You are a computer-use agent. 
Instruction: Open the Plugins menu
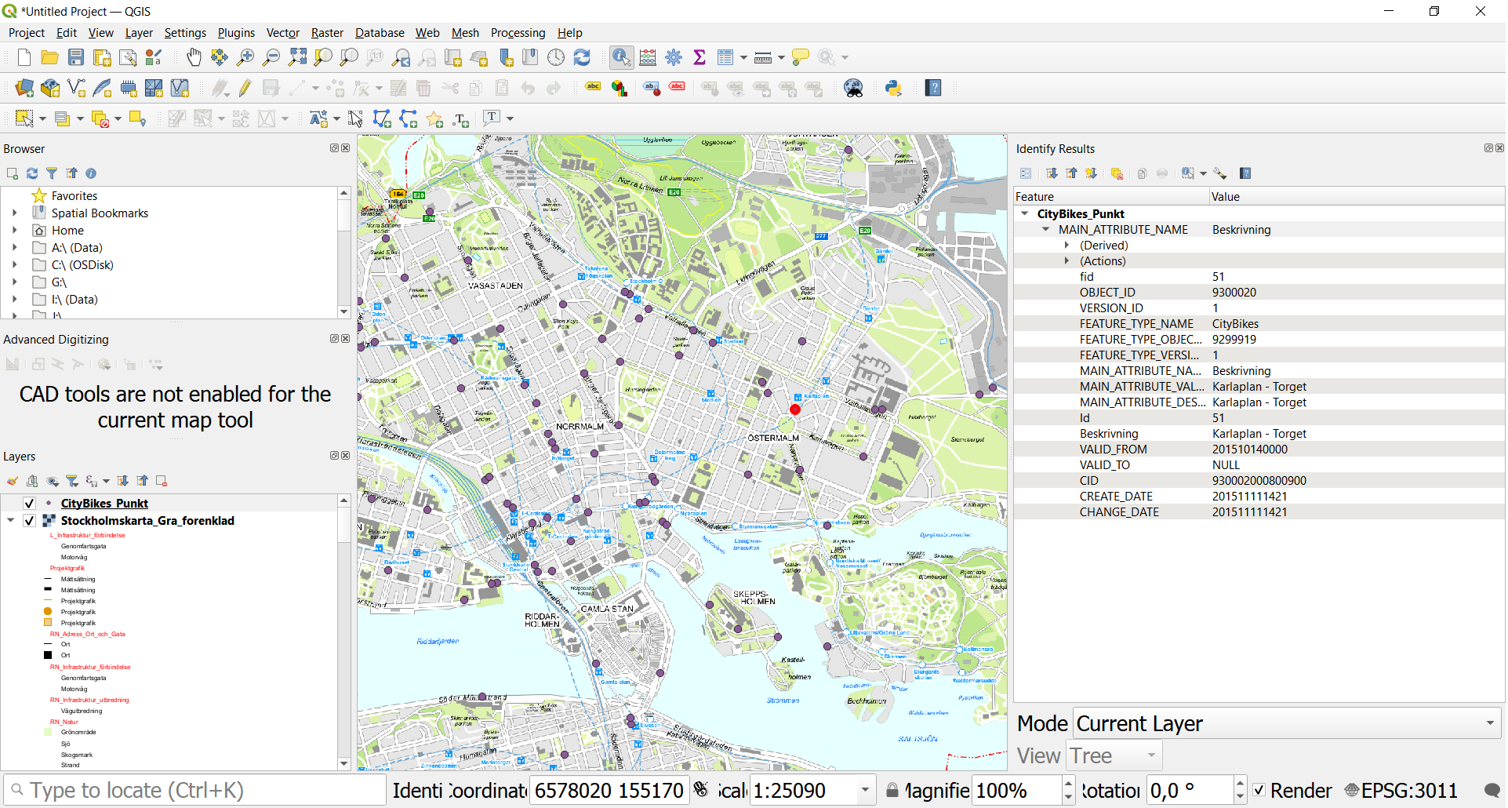(x=236, y=33)
